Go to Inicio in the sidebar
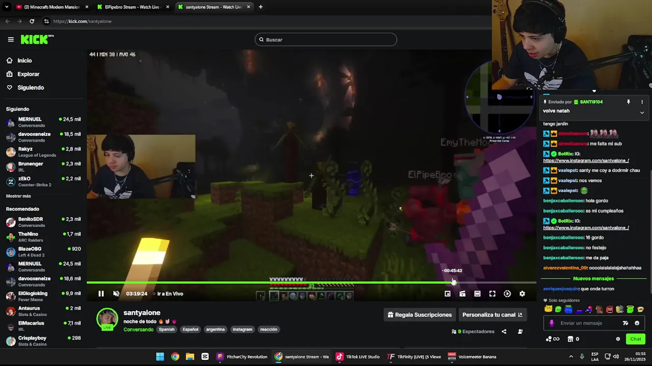 pyautogui.click(x=24, y=60)
